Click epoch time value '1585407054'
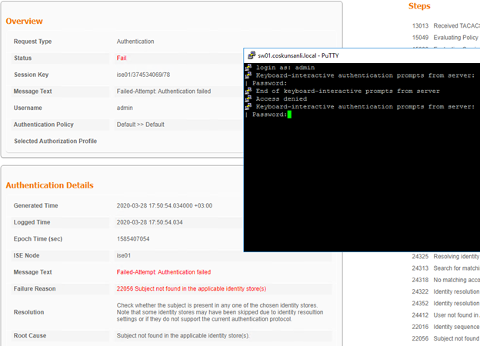 click(133, 239)
